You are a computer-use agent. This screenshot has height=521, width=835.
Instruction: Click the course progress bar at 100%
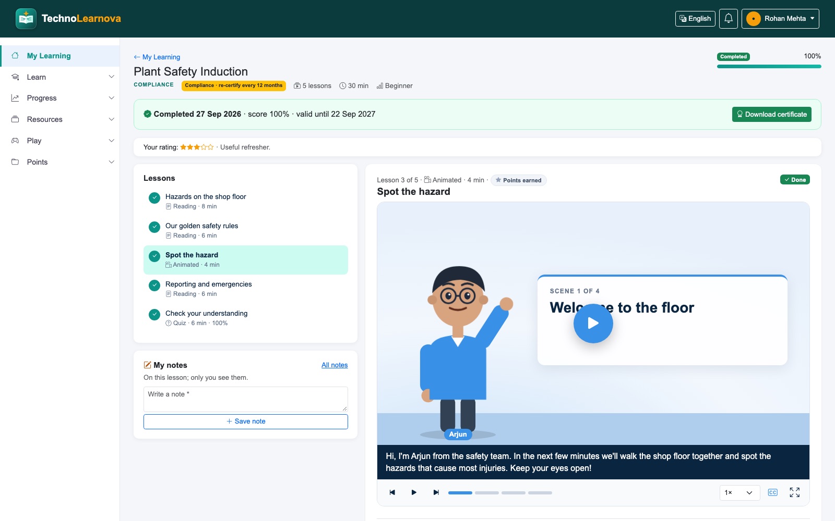(x=769, y=66)
